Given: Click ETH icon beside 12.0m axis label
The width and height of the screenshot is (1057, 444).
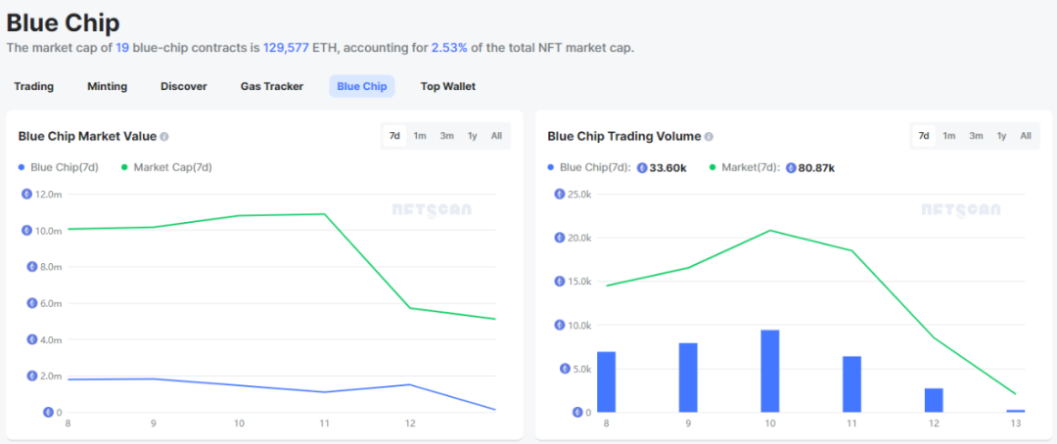Looking at the screenshot, I should point(30,194).
